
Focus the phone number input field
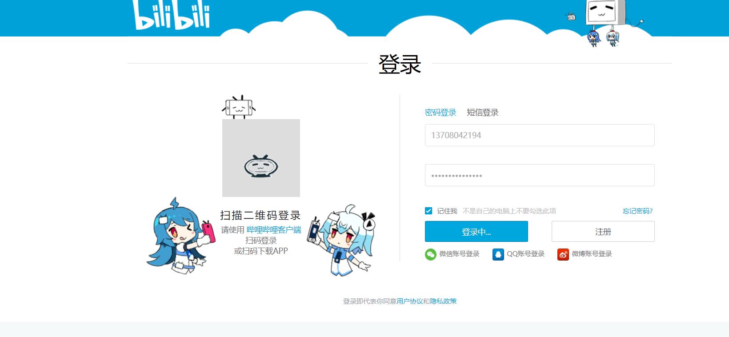[x=540, y=135]
